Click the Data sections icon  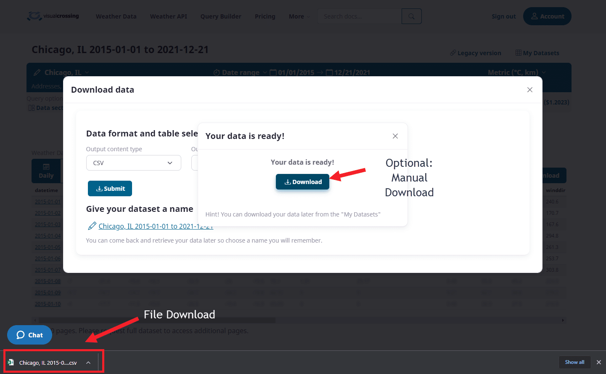(x=32, y=107)
